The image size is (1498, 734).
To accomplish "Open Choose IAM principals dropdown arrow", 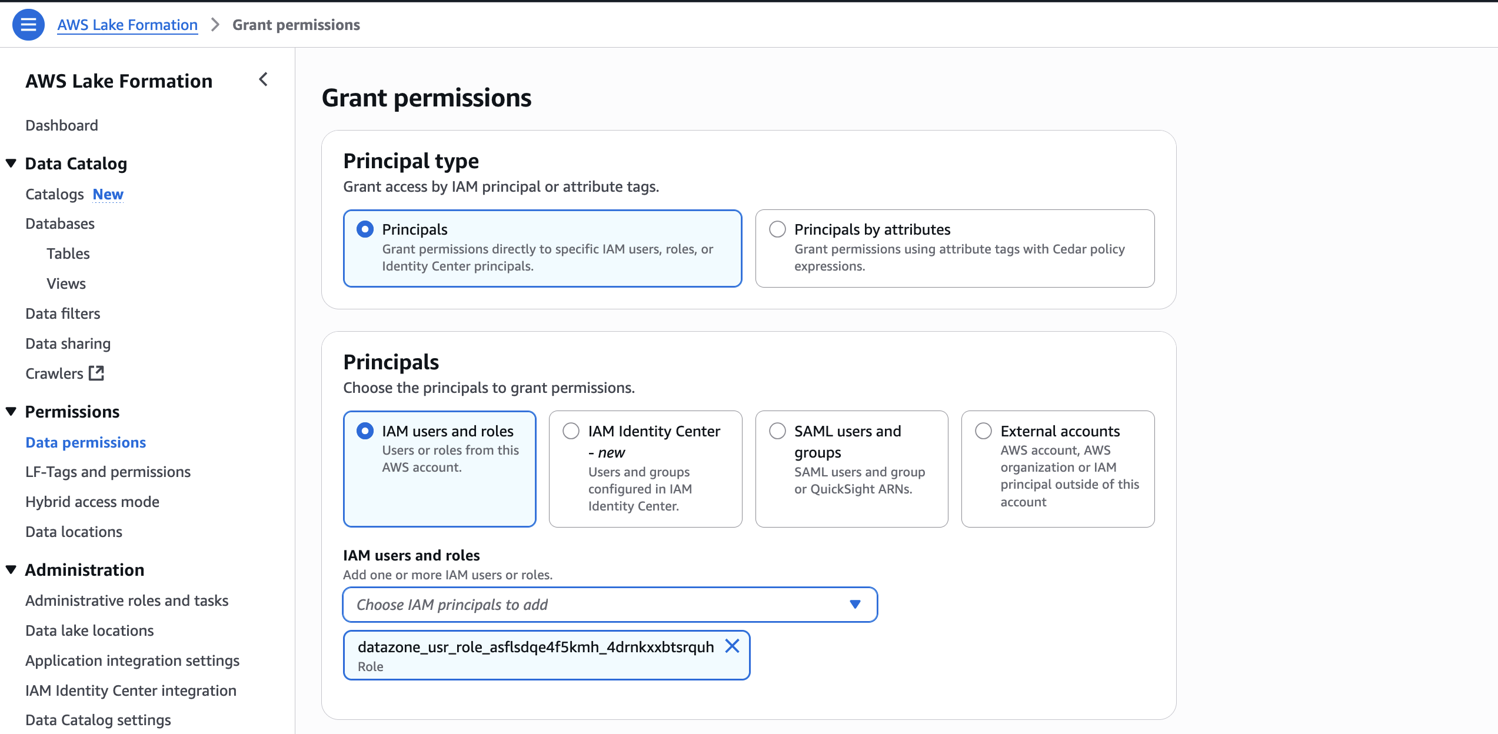I will [x=855, y=604].
